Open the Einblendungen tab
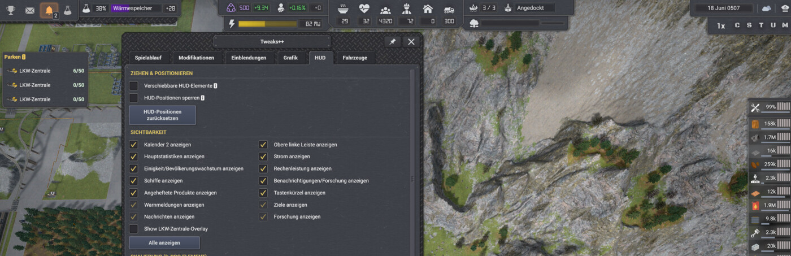 point(249,58)
